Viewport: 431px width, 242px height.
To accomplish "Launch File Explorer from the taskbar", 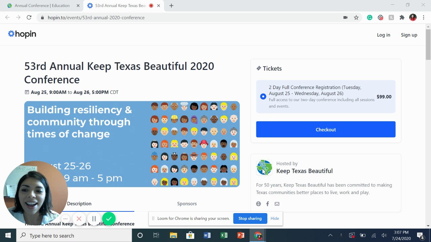I will pyautogui.click(x=173, y=235).
